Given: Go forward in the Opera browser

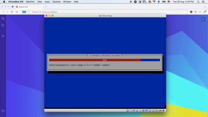Looking at the screenshot, I should pyautogui.click(x=7, y=12).
